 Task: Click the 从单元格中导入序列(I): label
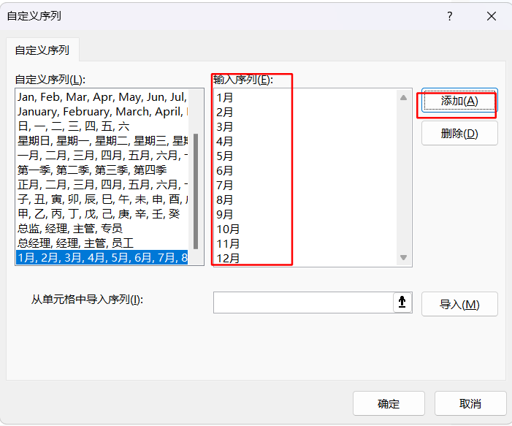coord(87,300)
